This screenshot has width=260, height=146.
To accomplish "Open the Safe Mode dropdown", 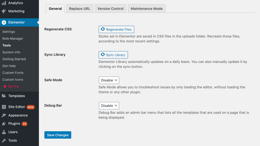I will [109, 80].
